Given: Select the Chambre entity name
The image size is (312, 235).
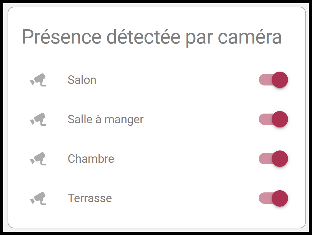Looking at the screenshot, I should point(91,159).
